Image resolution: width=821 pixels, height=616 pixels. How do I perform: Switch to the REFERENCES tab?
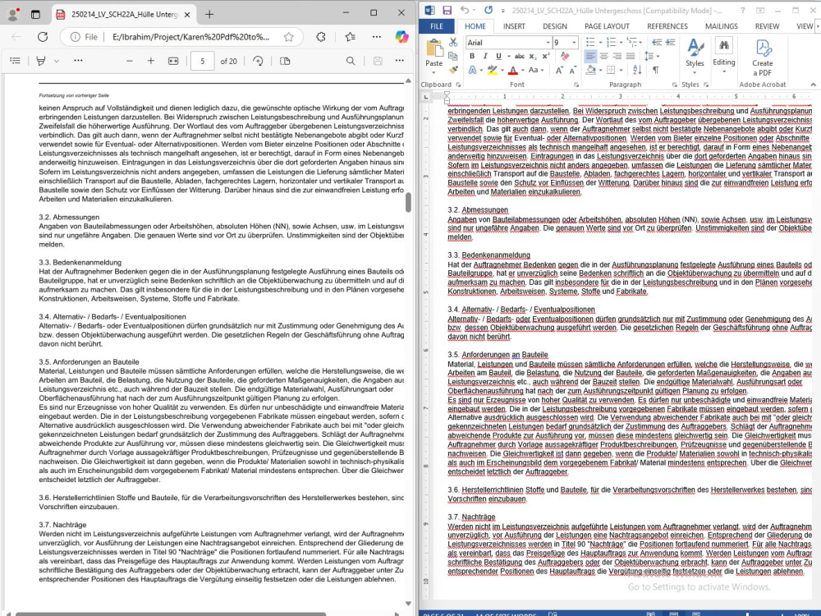(667, 26)
